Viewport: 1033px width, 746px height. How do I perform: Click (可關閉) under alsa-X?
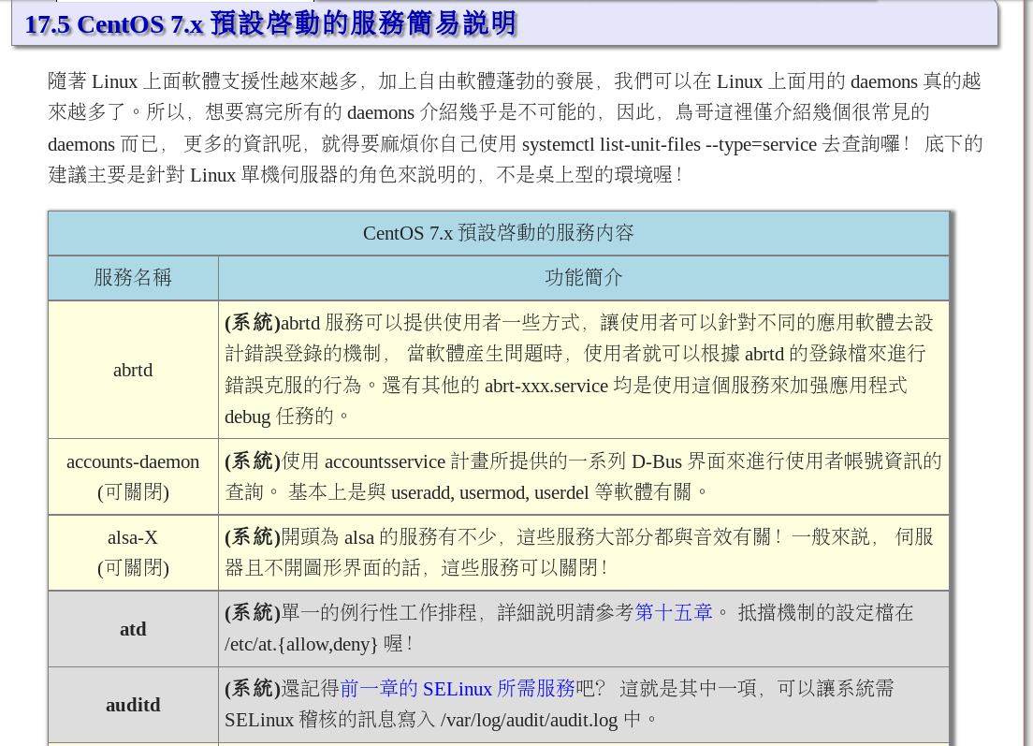click(133, 568)
